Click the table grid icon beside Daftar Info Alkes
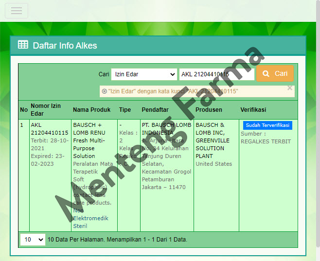The height and width of the screenshot is (261, 320). (23, 44)
